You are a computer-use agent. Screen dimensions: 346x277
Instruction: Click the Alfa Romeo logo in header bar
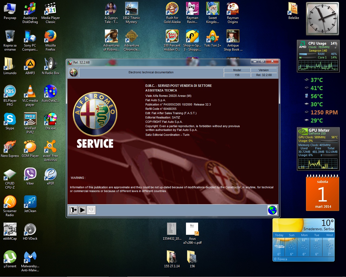click(74, 72)
